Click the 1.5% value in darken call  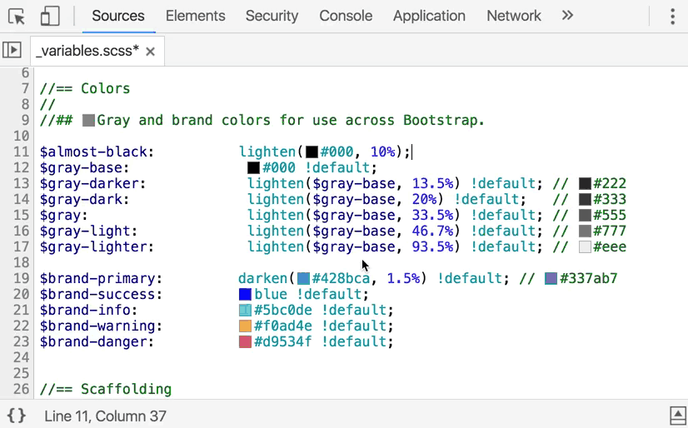[404, 278]
